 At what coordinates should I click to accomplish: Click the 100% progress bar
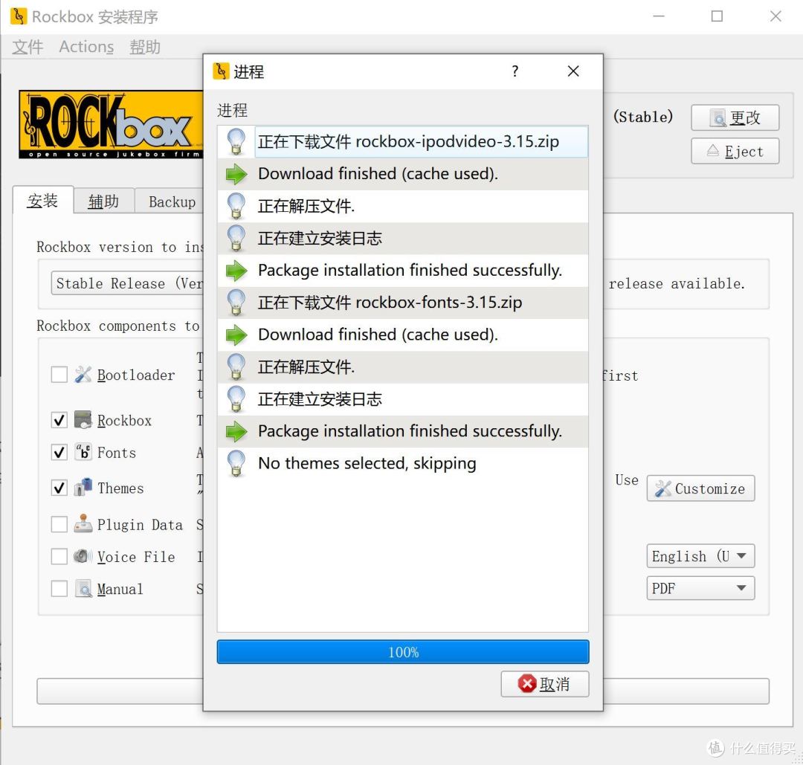[402, 652]
